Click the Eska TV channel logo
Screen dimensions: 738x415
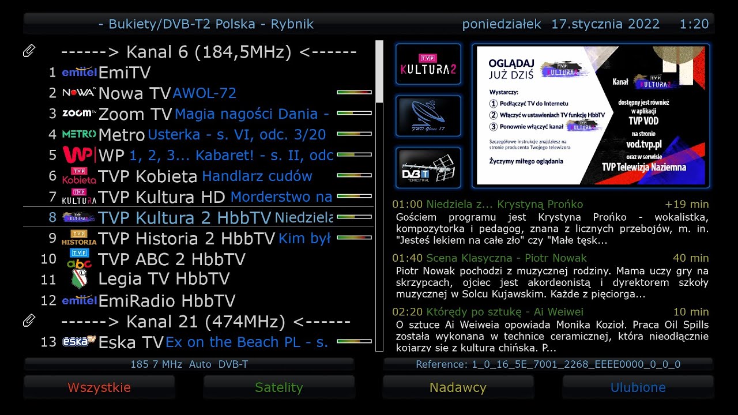click(x=79, y=342)
